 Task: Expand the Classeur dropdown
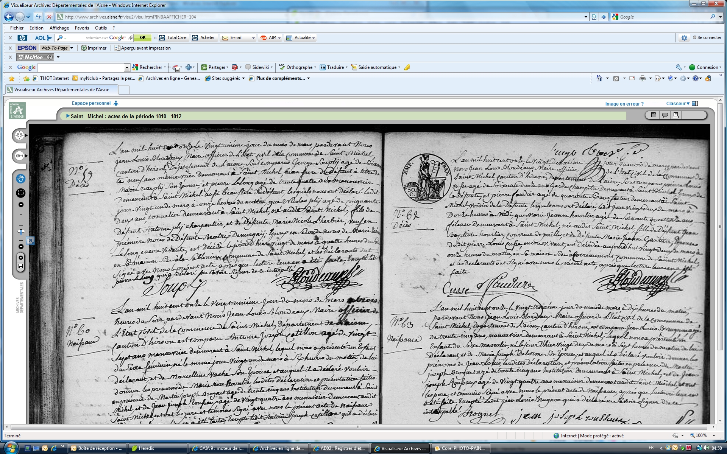coord(678,104)
